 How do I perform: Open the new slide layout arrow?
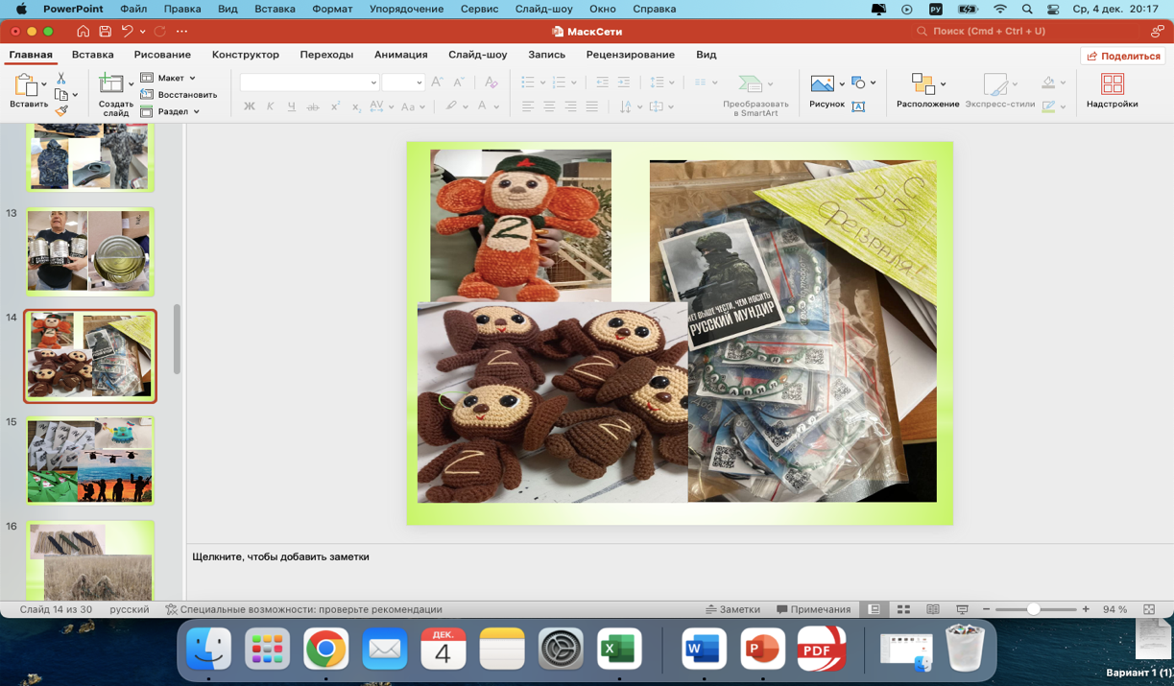coord(132,84)
